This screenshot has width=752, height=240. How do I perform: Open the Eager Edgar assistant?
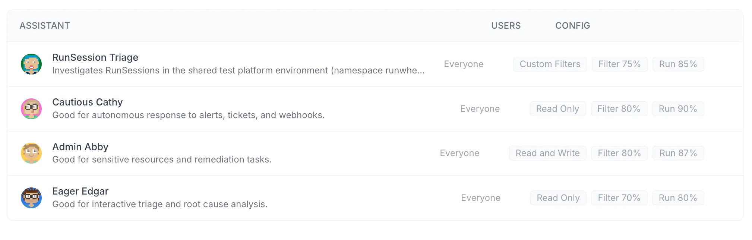(x=80, y=191)
